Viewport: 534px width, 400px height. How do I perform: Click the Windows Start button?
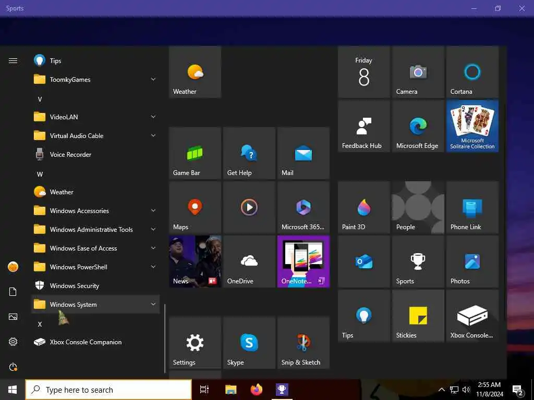13,390
